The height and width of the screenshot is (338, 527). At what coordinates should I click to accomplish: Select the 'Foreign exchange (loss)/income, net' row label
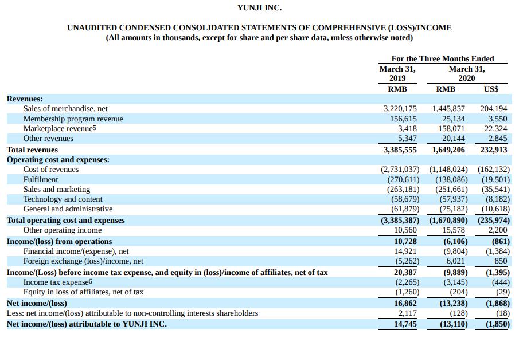(x=83, y=261)
